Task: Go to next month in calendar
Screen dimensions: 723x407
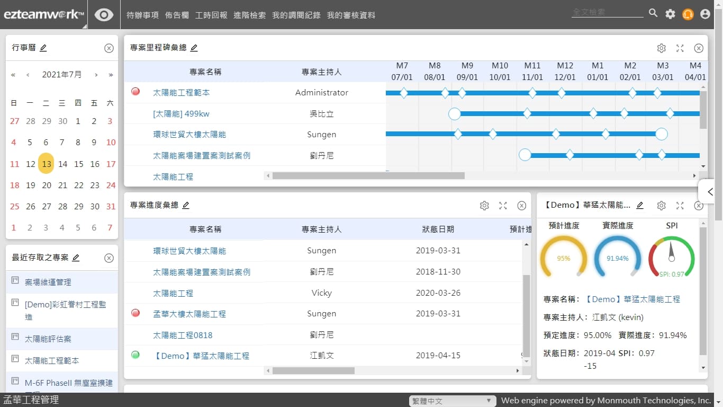Action: [x=96, y=75]
